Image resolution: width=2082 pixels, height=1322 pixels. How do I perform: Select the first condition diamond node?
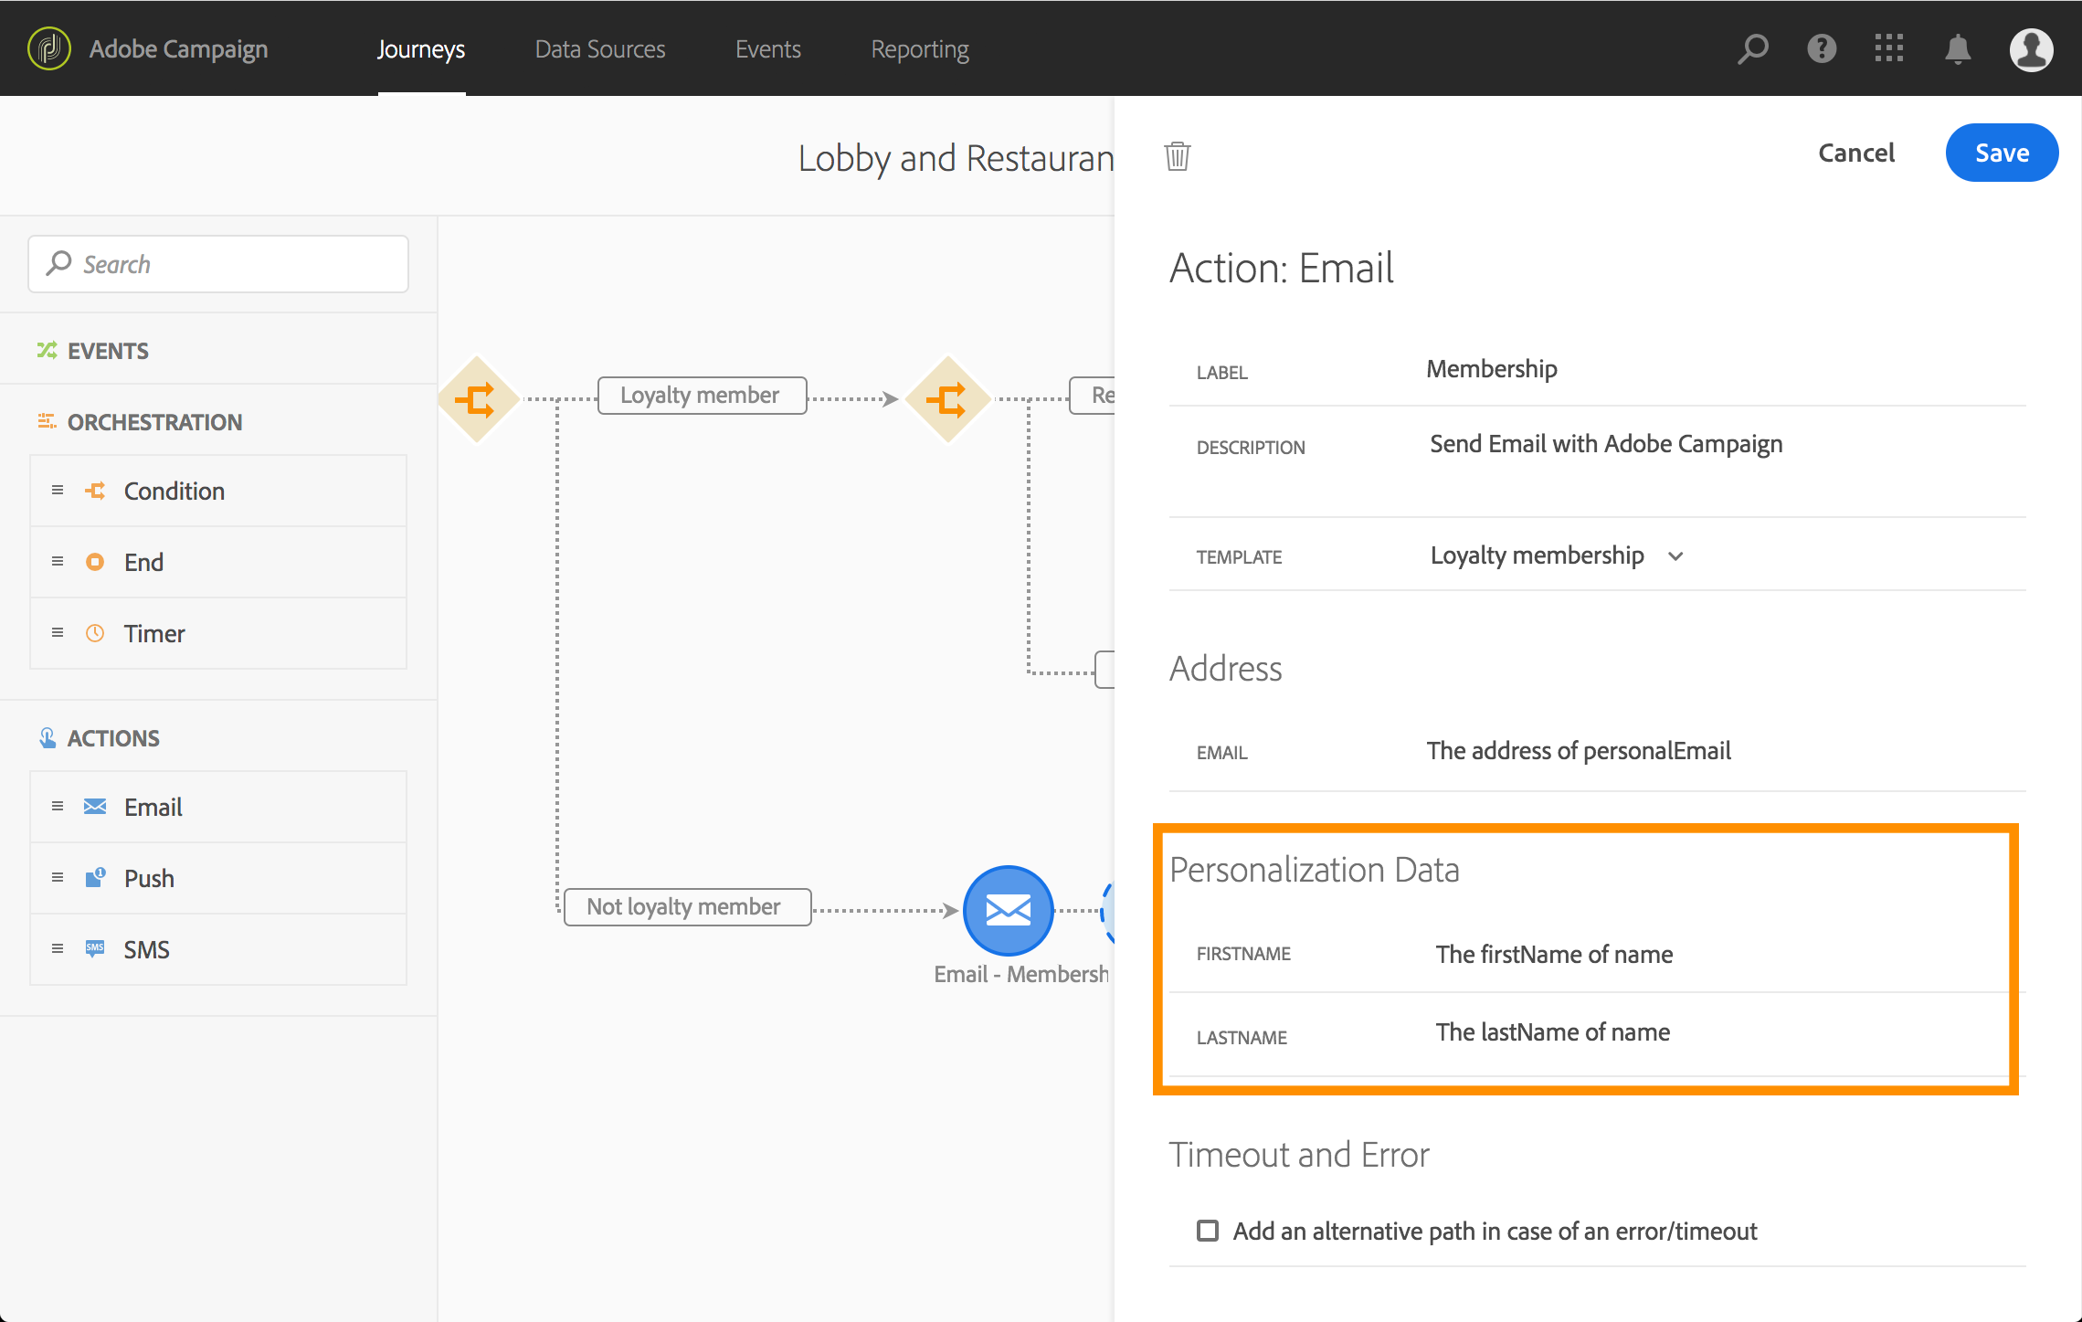coord(477,399)
